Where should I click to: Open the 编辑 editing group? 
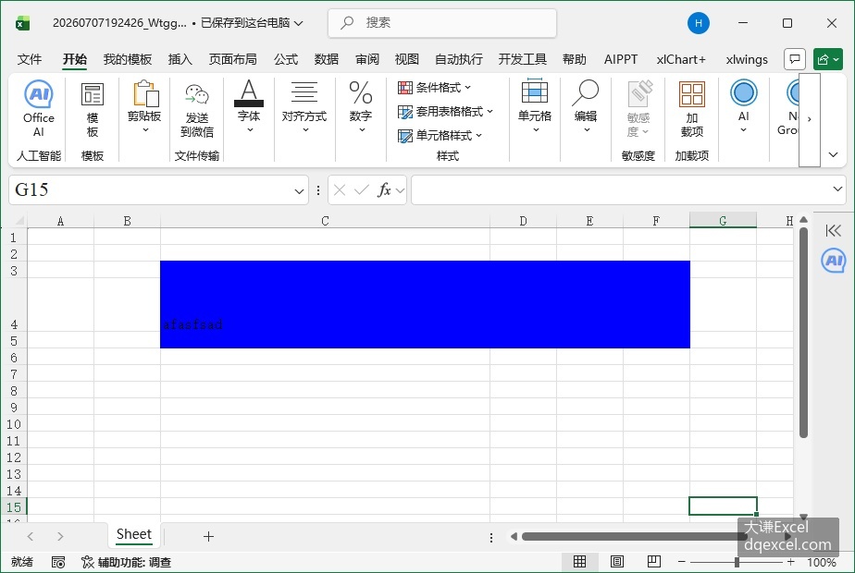(586, 107)
